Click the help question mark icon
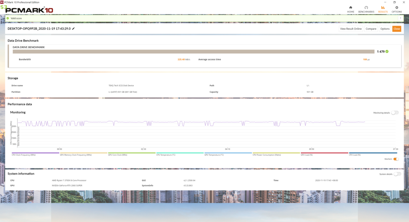 click(400, 18)
